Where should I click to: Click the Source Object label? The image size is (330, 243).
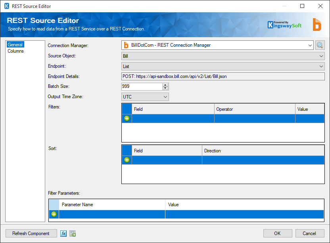pos(62,56)
